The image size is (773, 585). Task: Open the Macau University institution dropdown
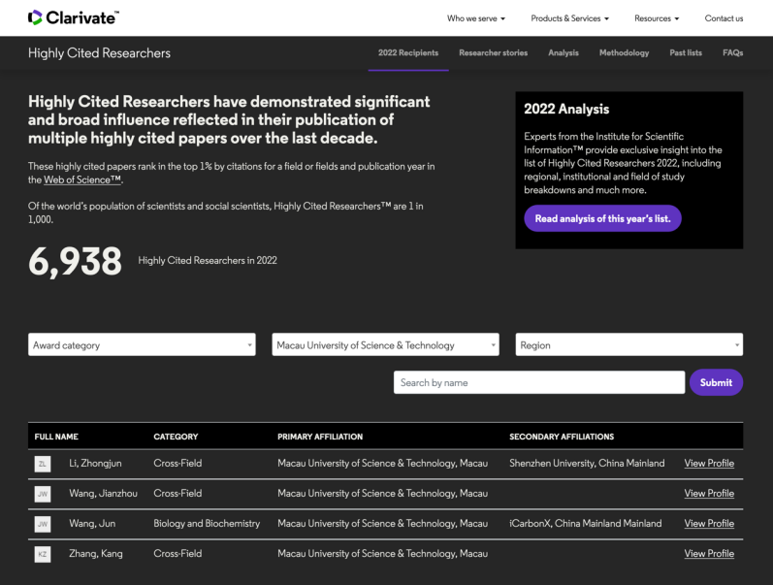[385, 344]
